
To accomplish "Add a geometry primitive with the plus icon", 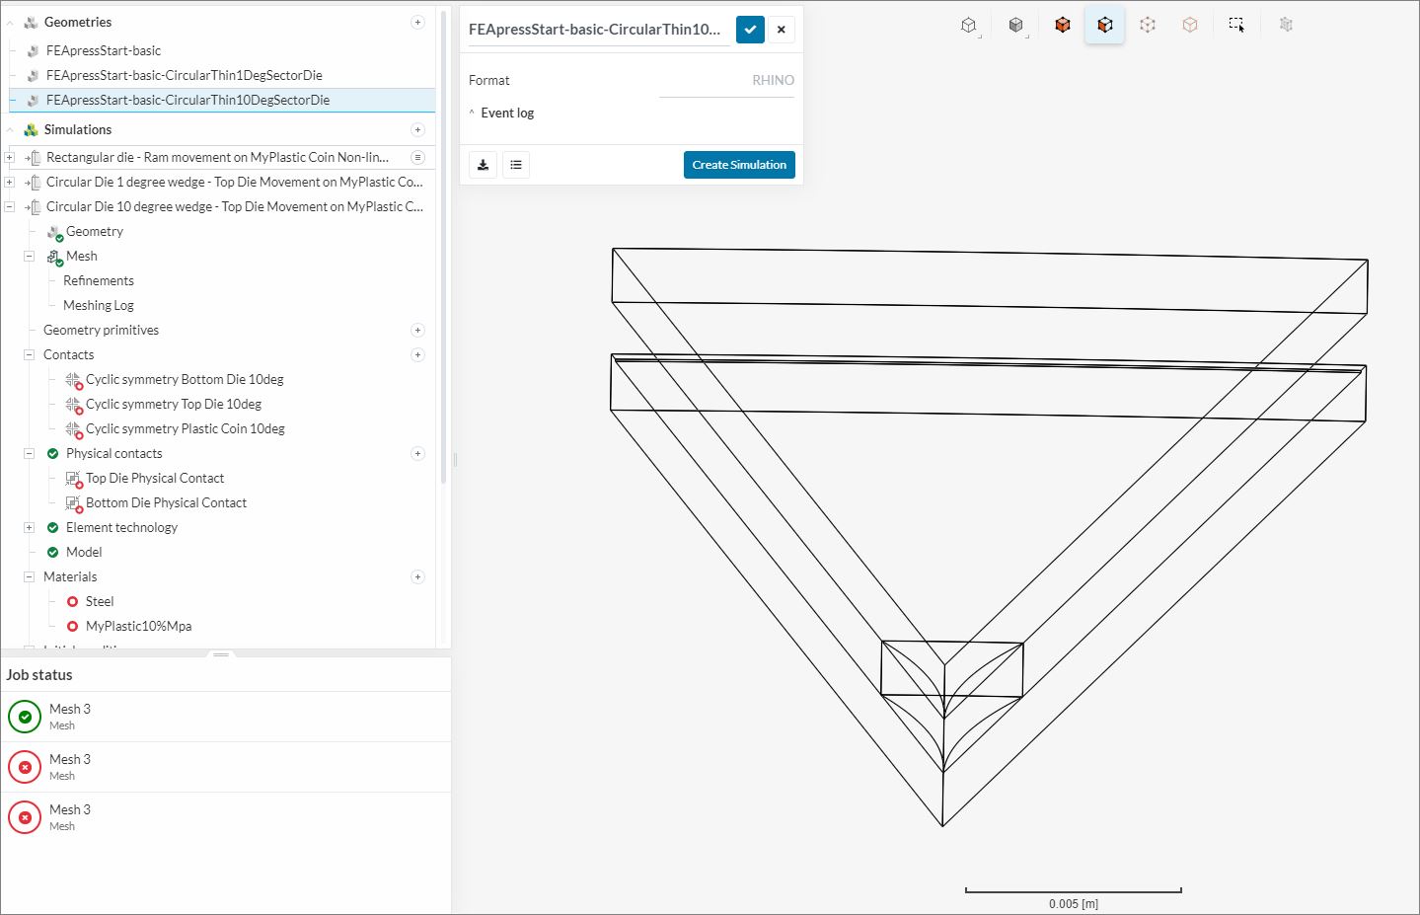I will coord(417,330).
